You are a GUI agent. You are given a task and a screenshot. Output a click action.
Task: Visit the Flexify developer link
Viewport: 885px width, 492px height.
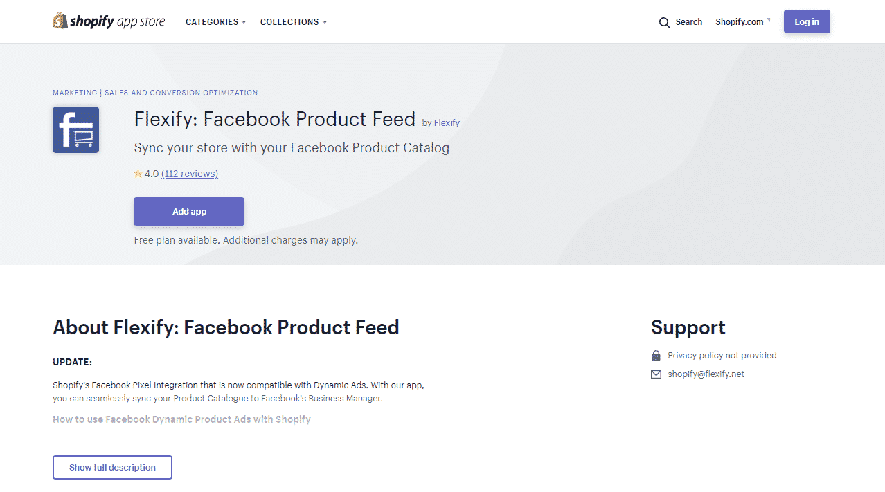447,123
